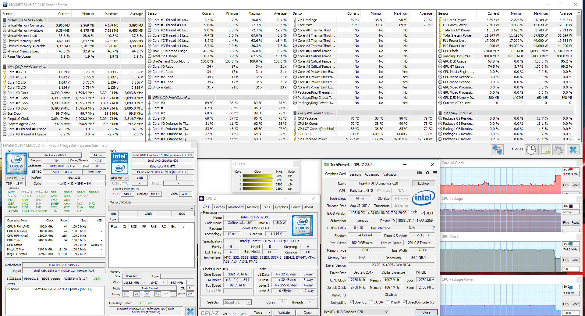This screenshot has height=316, width=585.
Task: Click the lightning icon beside Core #0 VID
Action: (5, 72)
